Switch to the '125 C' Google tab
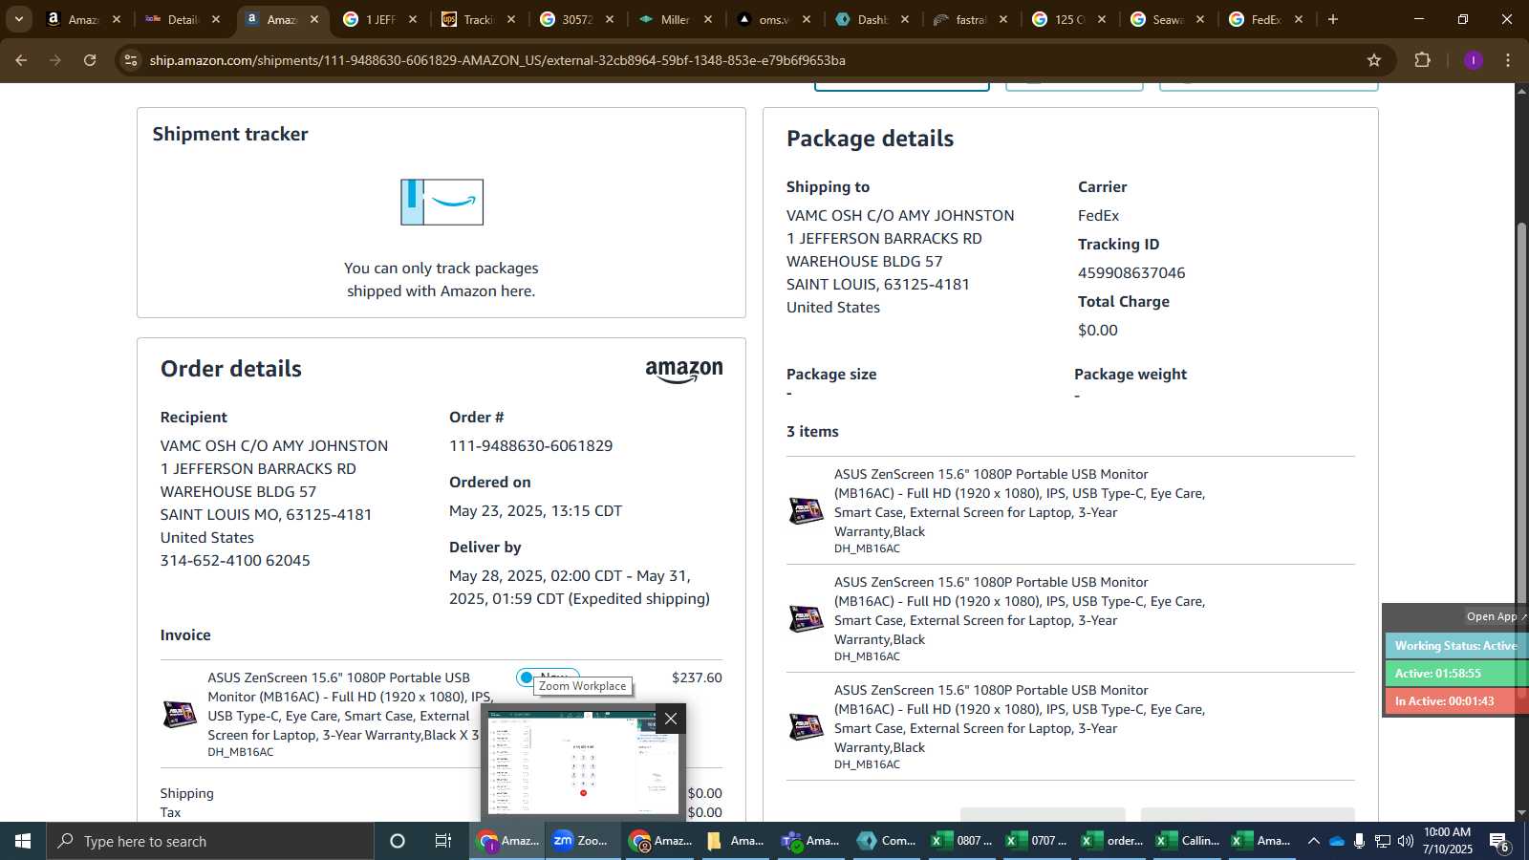1529x860 pixels. coord(1068,19)
